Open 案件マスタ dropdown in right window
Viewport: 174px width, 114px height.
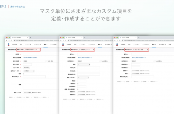(141, 49)
